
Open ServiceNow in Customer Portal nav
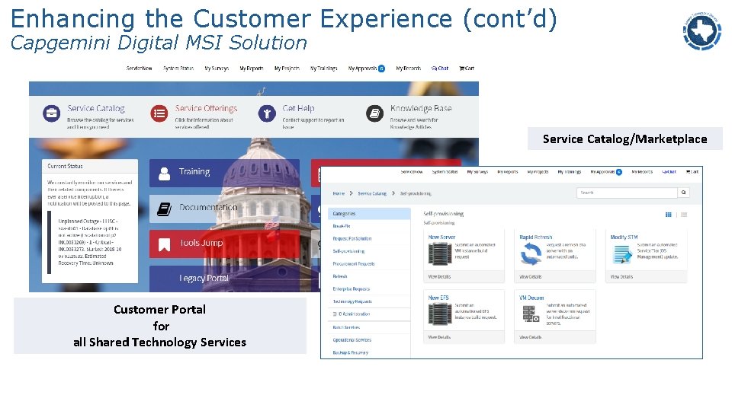click(139, 68)
